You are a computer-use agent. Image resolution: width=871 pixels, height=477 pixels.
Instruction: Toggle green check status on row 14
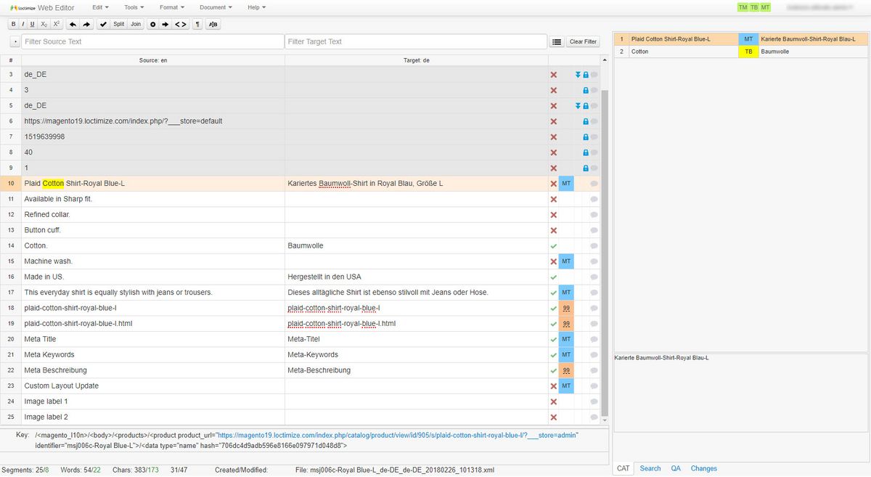(554, 246)
